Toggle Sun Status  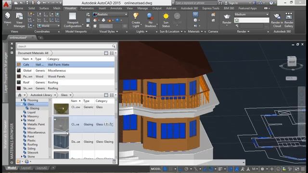[x=166, y=20]
